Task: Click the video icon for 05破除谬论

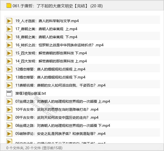Action: coord(9,134)
